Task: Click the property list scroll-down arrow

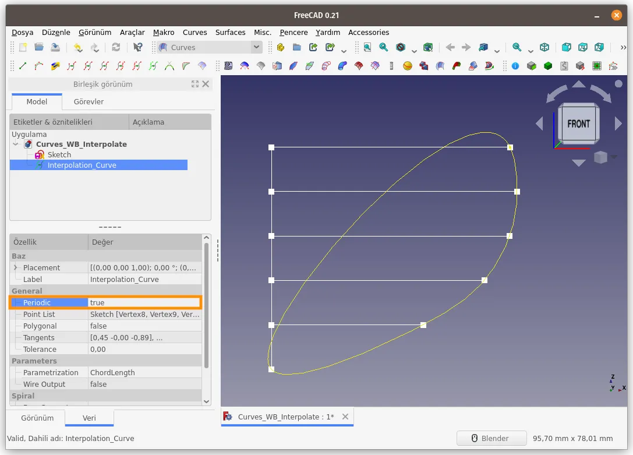Action: click(x=206, y=401)
